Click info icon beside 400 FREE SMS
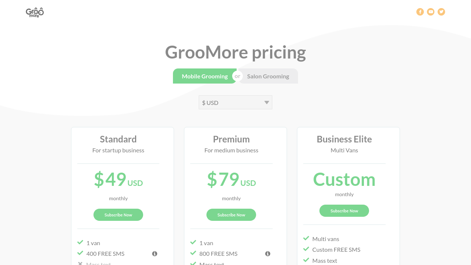 (x=155, y=254)
